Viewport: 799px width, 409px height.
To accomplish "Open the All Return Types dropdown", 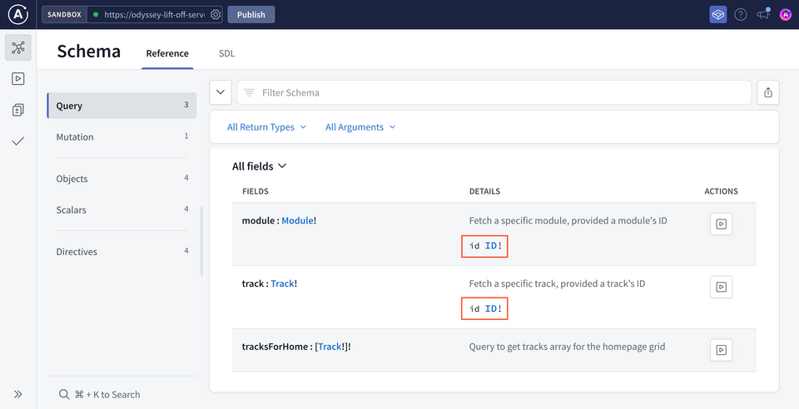I will [x=266, y=127].
